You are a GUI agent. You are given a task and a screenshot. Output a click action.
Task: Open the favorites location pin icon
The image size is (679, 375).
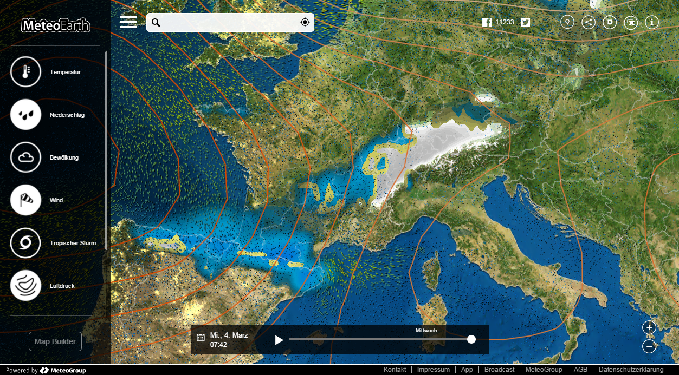click(567, 22)
